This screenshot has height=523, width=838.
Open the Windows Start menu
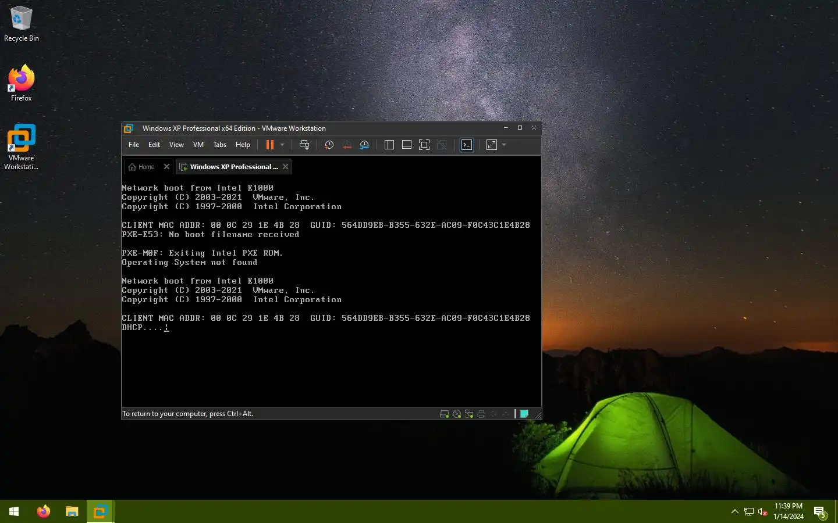[14, 511]
